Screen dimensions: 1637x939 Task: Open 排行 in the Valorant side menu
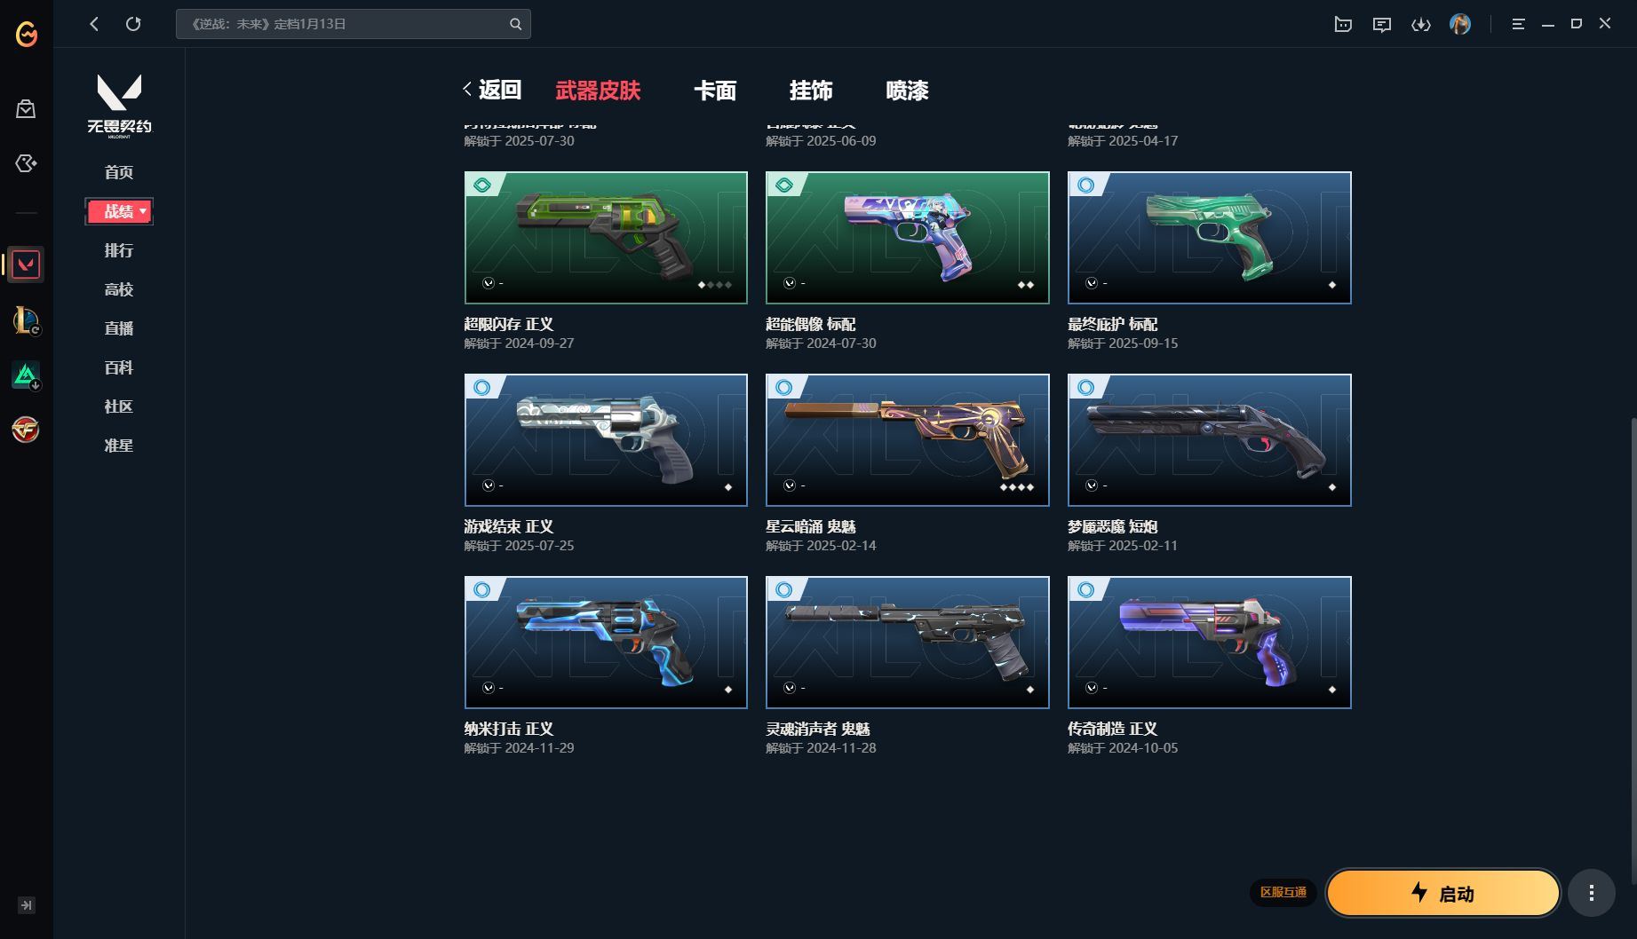point(119,250)
